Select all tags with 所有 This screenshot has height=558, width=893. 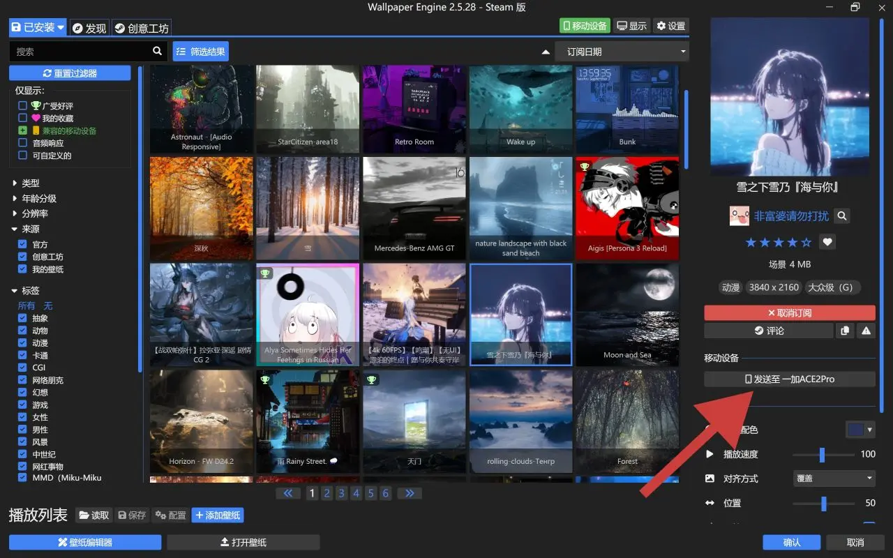click(27, 306)
